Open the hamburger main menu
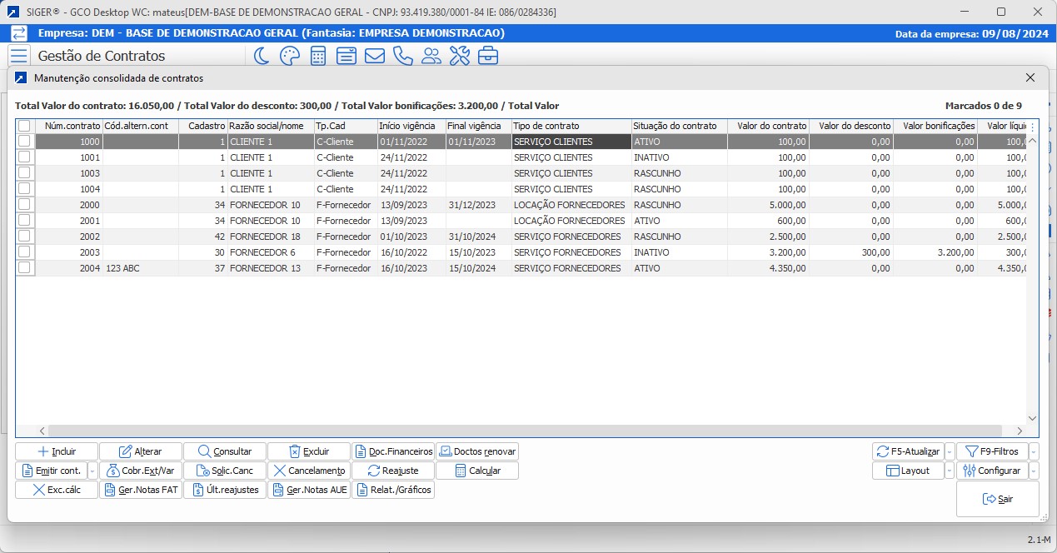This screenshot has width=1057, height=553. [18, 56]
